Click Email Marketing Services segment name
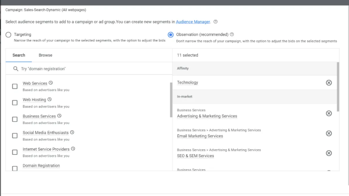 [x=200, y=136]
